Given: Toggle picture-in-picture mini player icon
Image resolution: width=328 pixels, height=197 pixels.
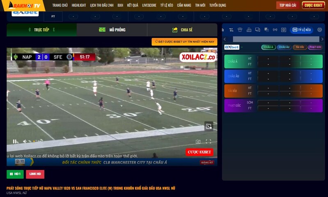Looking at the screenshot, I should [209, 126].
